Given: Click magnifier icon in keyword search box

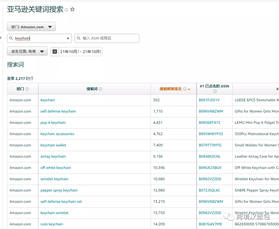Looking at the screenshot, I should click(11, 38).
